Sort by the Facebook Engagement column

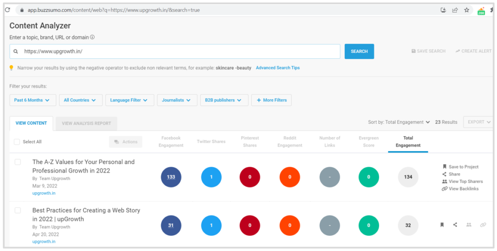pyautogui.click(x=171, y=142)
